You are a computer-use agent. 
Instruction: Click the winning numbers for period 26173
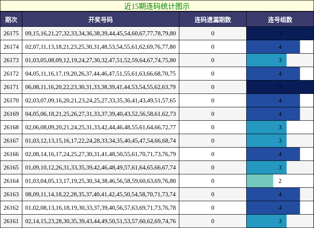click(x=101, y=60)
